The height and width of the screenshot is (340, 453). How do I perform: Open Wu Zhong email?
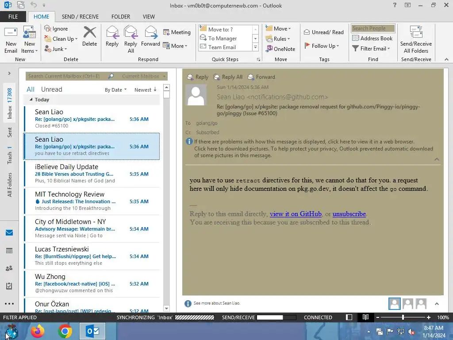tap(92, 283)
